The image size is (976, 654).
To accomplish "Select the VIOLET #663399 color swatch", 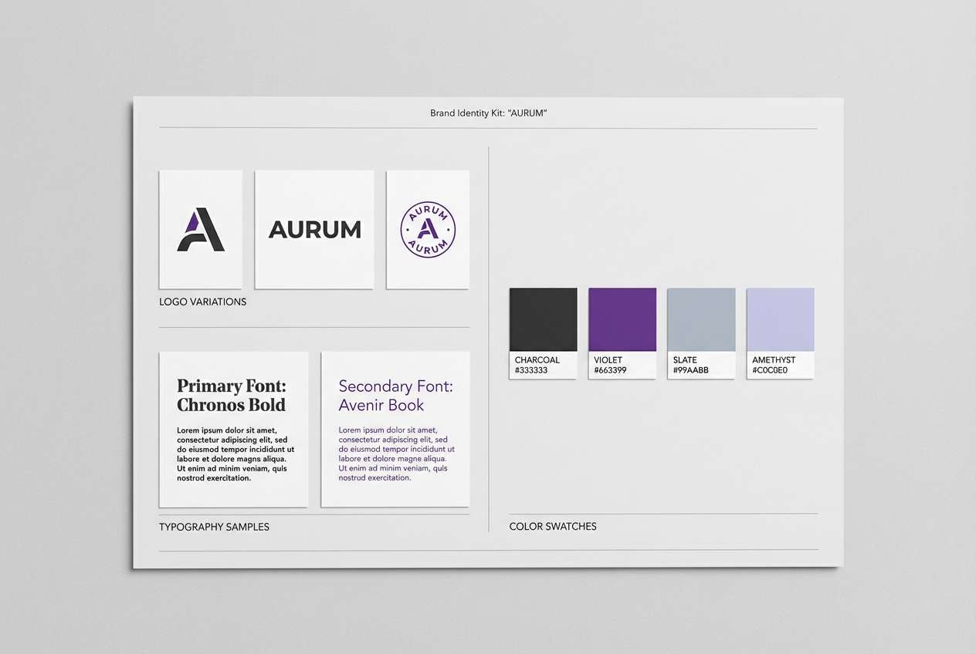I will click(x=622, y=318).
